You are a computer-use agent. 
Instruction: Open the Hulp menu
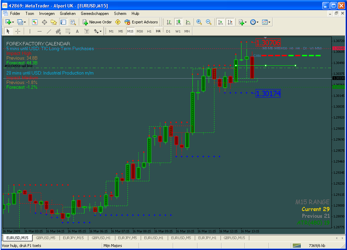coord(135,14)
